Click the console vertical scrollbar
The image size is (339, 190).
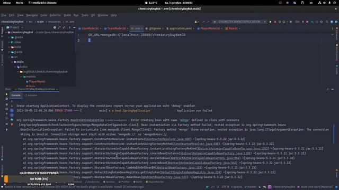[x=334, y=134]
